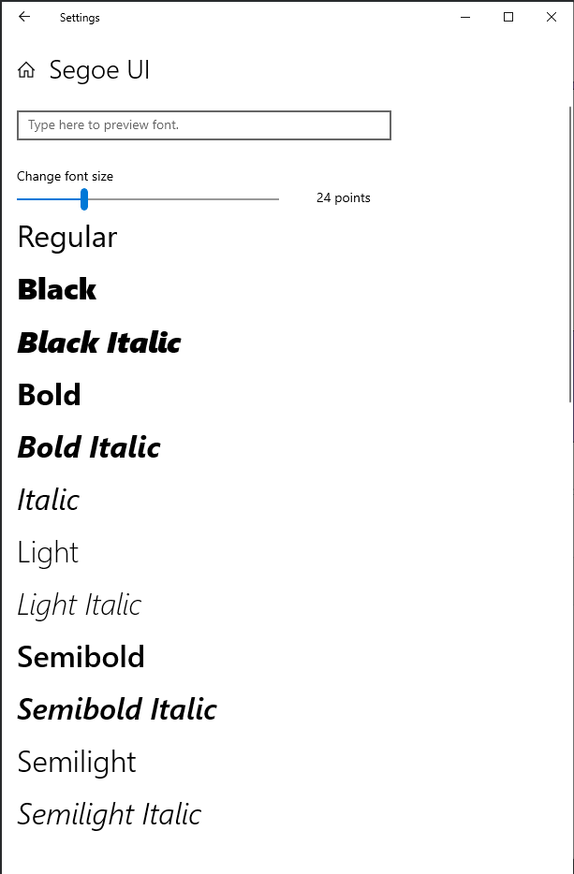Image resolution: width=574 pixels, height=874 pixels.
Task: Click the Bold font sample
Action: [x=50, y=395]
